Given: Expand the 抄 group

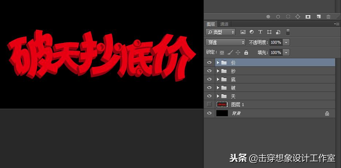Looking at the screenshot, I should point(218,71).
